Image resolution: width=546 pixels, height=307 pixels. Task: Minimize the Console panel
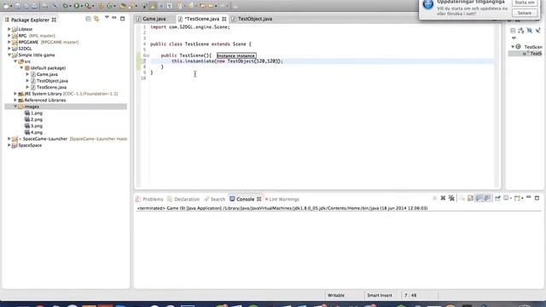click(x=529, y=197)
